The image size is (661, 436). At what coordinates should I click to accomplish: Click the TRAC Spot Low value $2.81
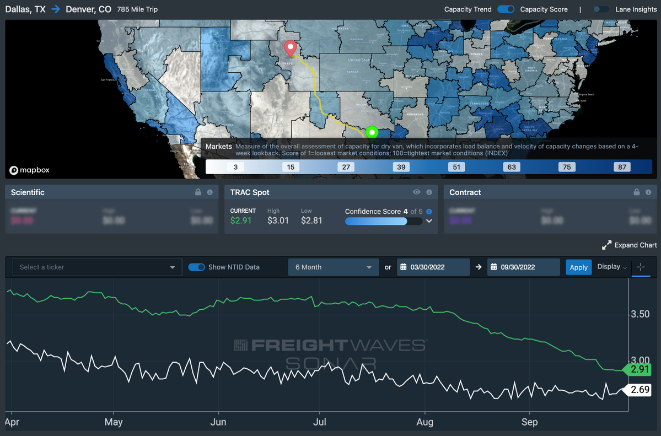click(311, 220)
